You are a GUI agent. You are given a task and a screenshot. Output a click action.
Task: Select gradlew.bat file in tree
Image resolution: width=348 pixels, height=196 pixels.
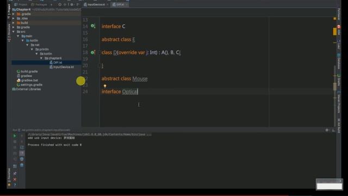point(27,80)
